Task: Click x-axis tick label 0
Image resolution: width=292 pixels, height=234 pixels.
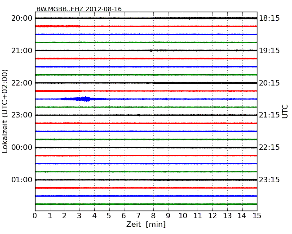Action: click(x=35, y=216)
